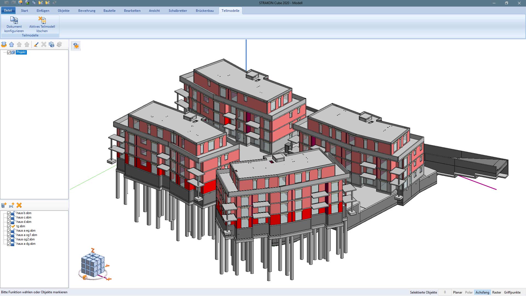Click Aktives Teilmodell löschen icon

click(x=42, y=20)
